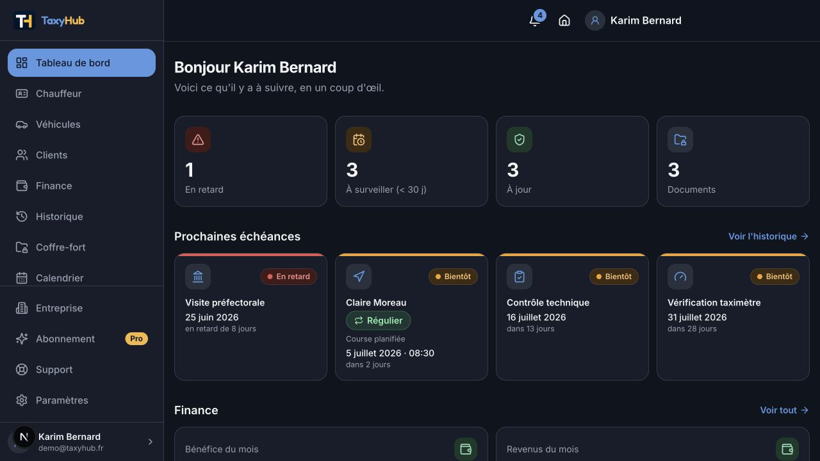Click the 16 juillet 2026 date
The image size is (820, 461).
click(x=536, y=317)
